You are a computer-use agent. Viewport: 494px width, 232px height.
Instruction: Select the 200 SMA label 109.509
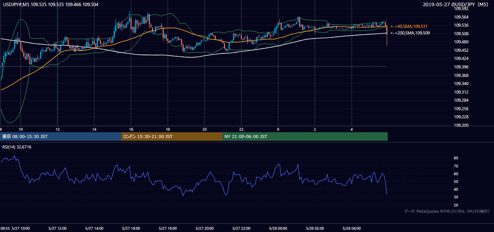(x=410, y=33)
